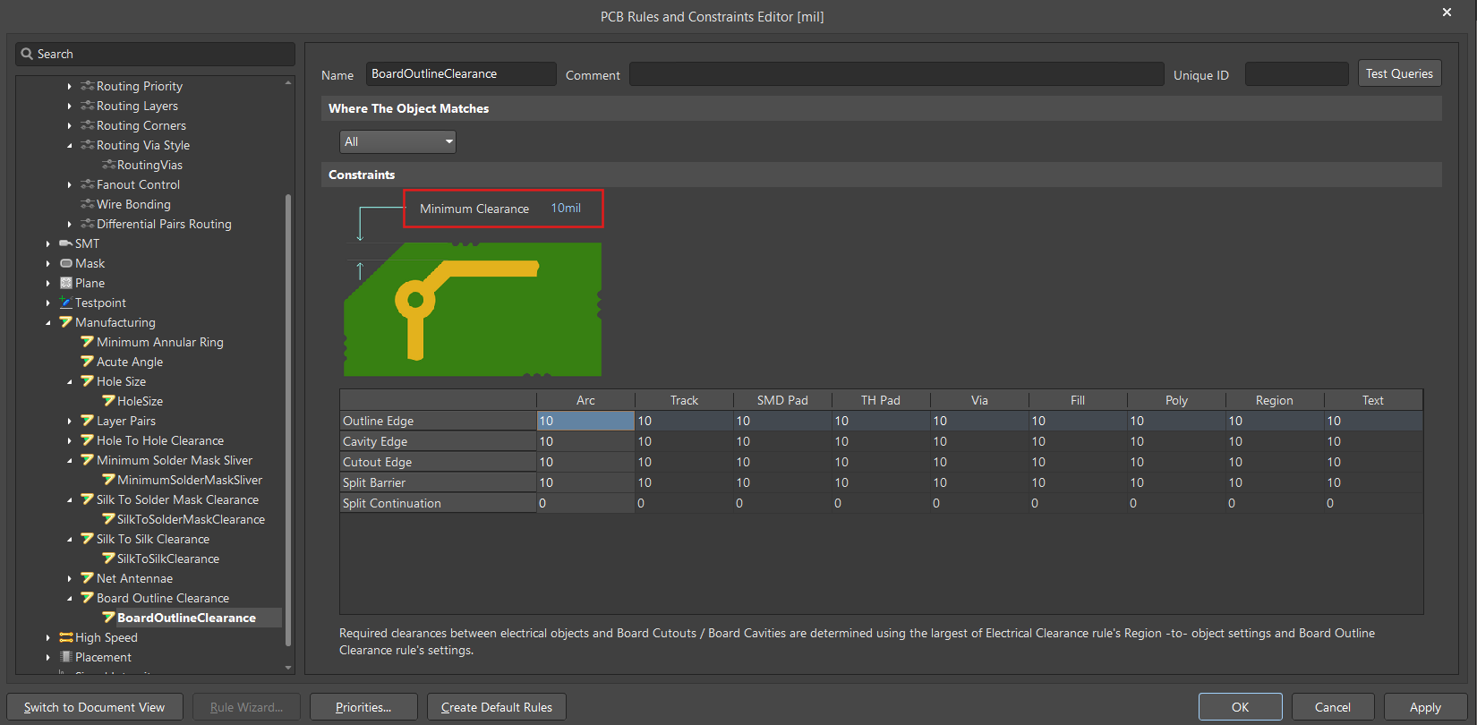Expand the Layer Pairs node

click(x=70, y=421)
